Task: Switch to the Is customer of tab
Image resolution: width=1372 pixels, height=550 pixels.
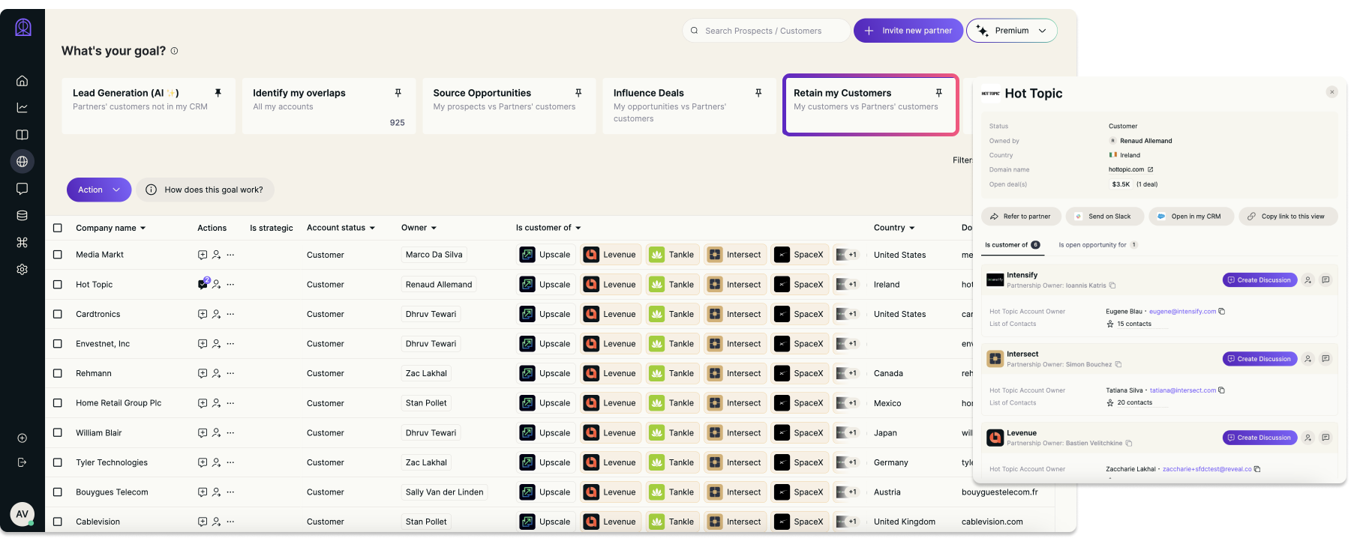Action: point(1012,245)
